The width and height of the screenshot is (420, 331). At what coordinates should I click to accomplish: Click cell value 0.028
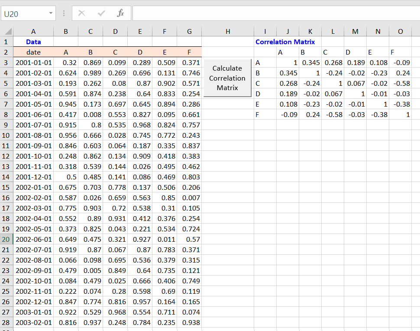[x=115, y=135]
